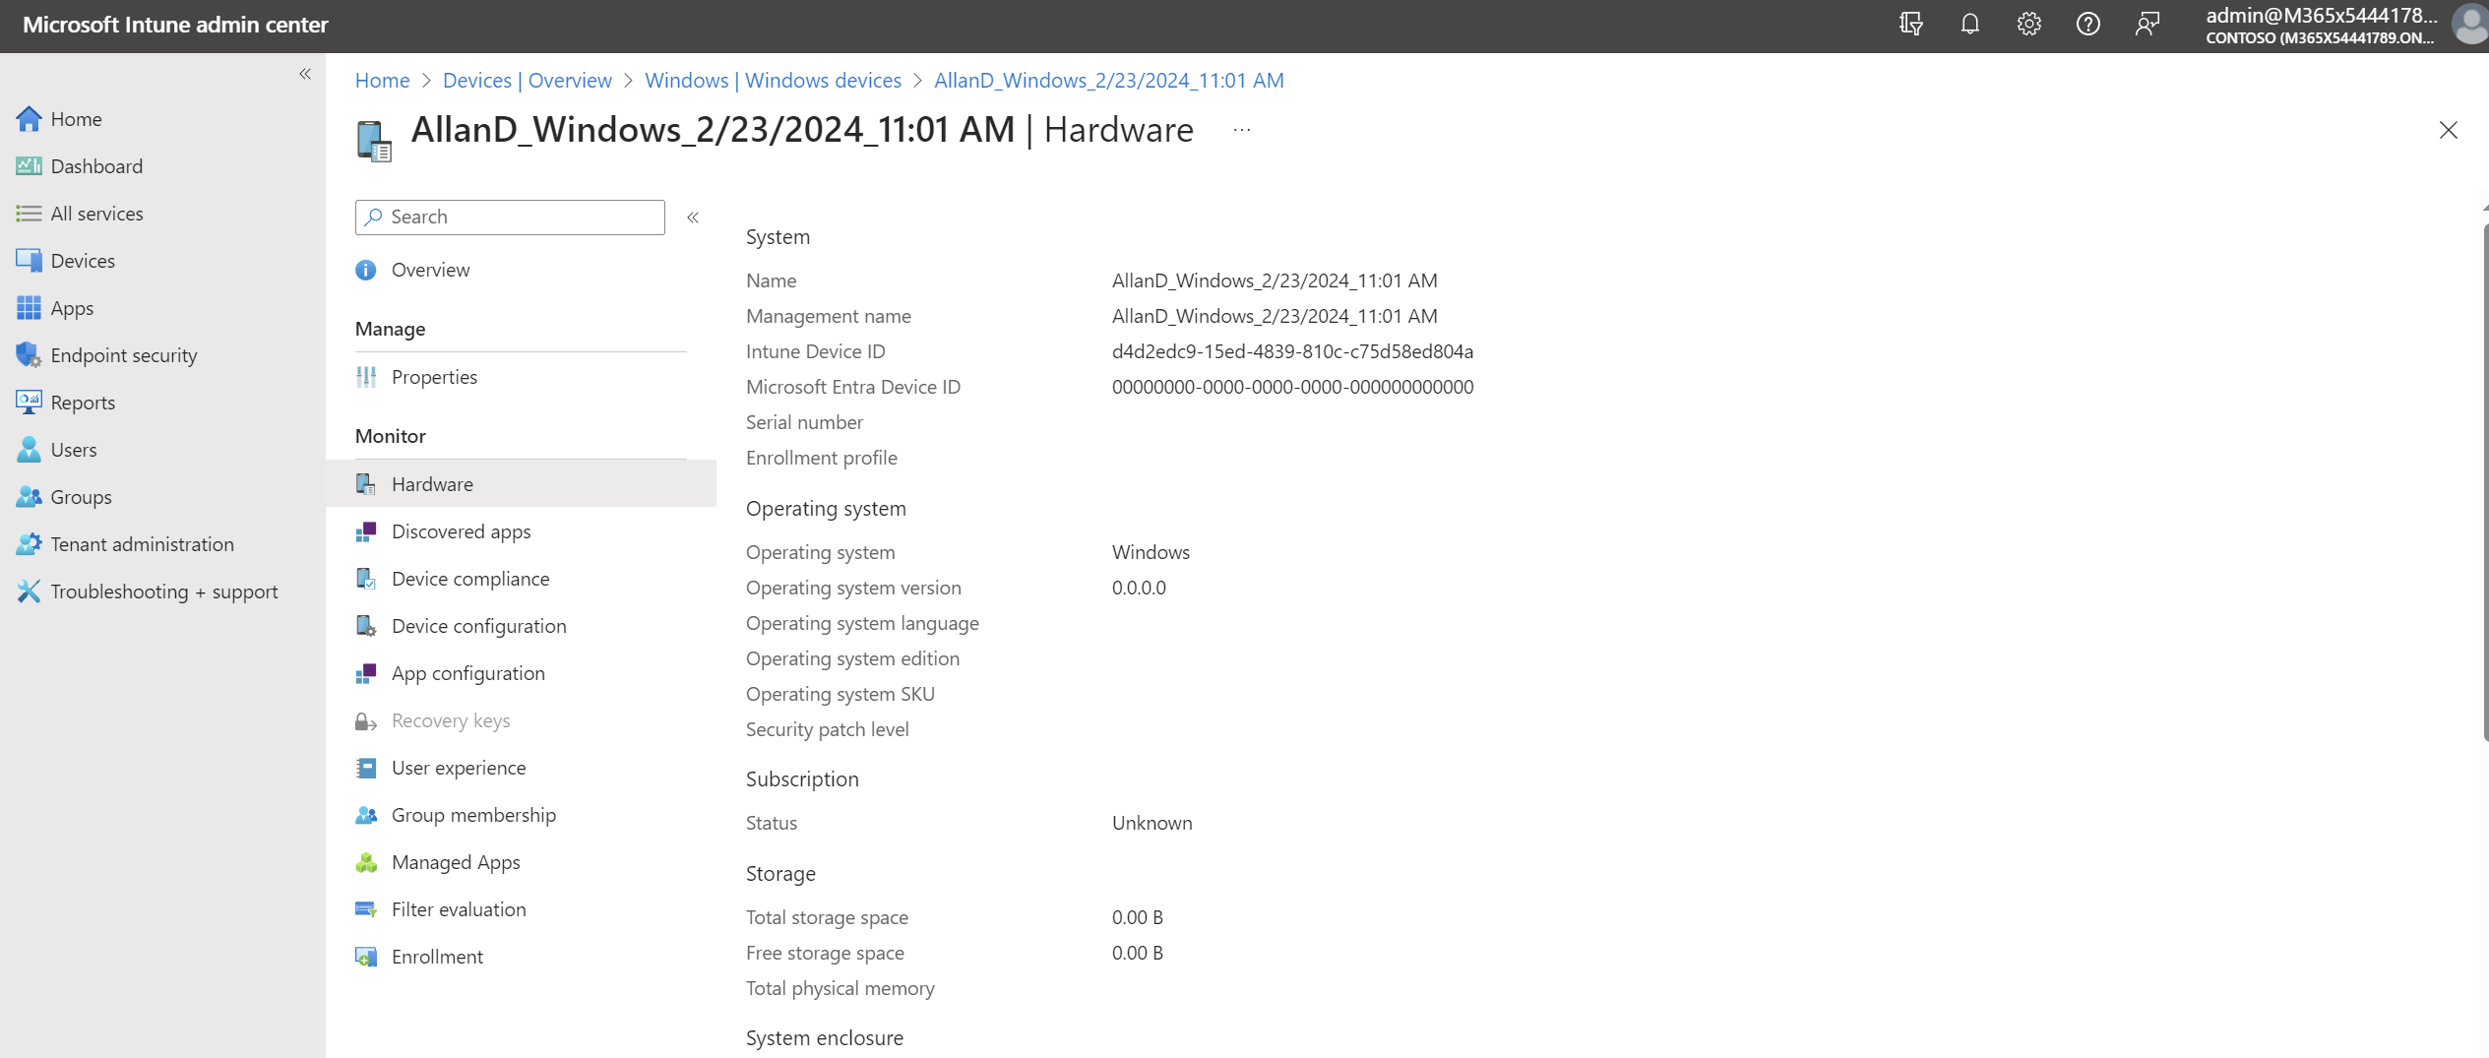Screen dimensions: 2489x1058
Task: Open the admin account avatar
Action: [2471, 25]
